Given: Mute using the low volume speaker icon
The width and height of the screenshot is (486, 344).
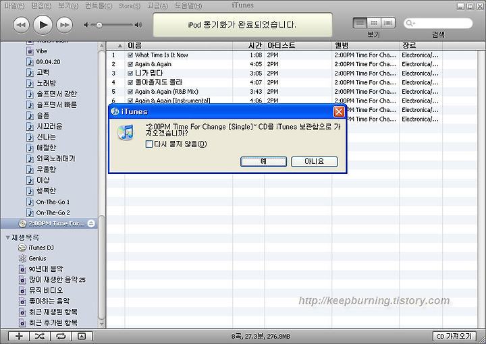Looking at the screenshot, I should (x=86, y=25).
